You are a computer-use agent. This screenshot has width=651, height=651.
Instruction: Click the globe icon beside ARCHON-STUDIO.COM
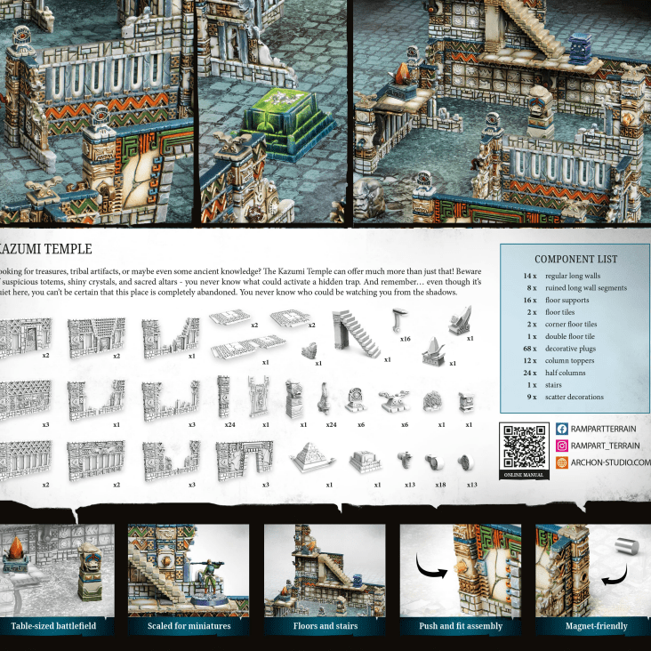[562, 462]
